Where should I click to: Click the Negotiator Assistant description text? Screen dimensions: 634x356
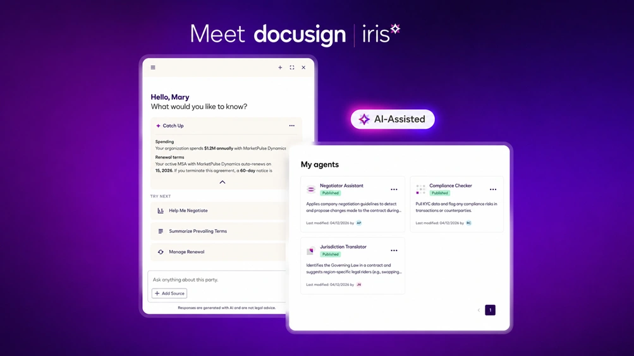tap(354, 207)
